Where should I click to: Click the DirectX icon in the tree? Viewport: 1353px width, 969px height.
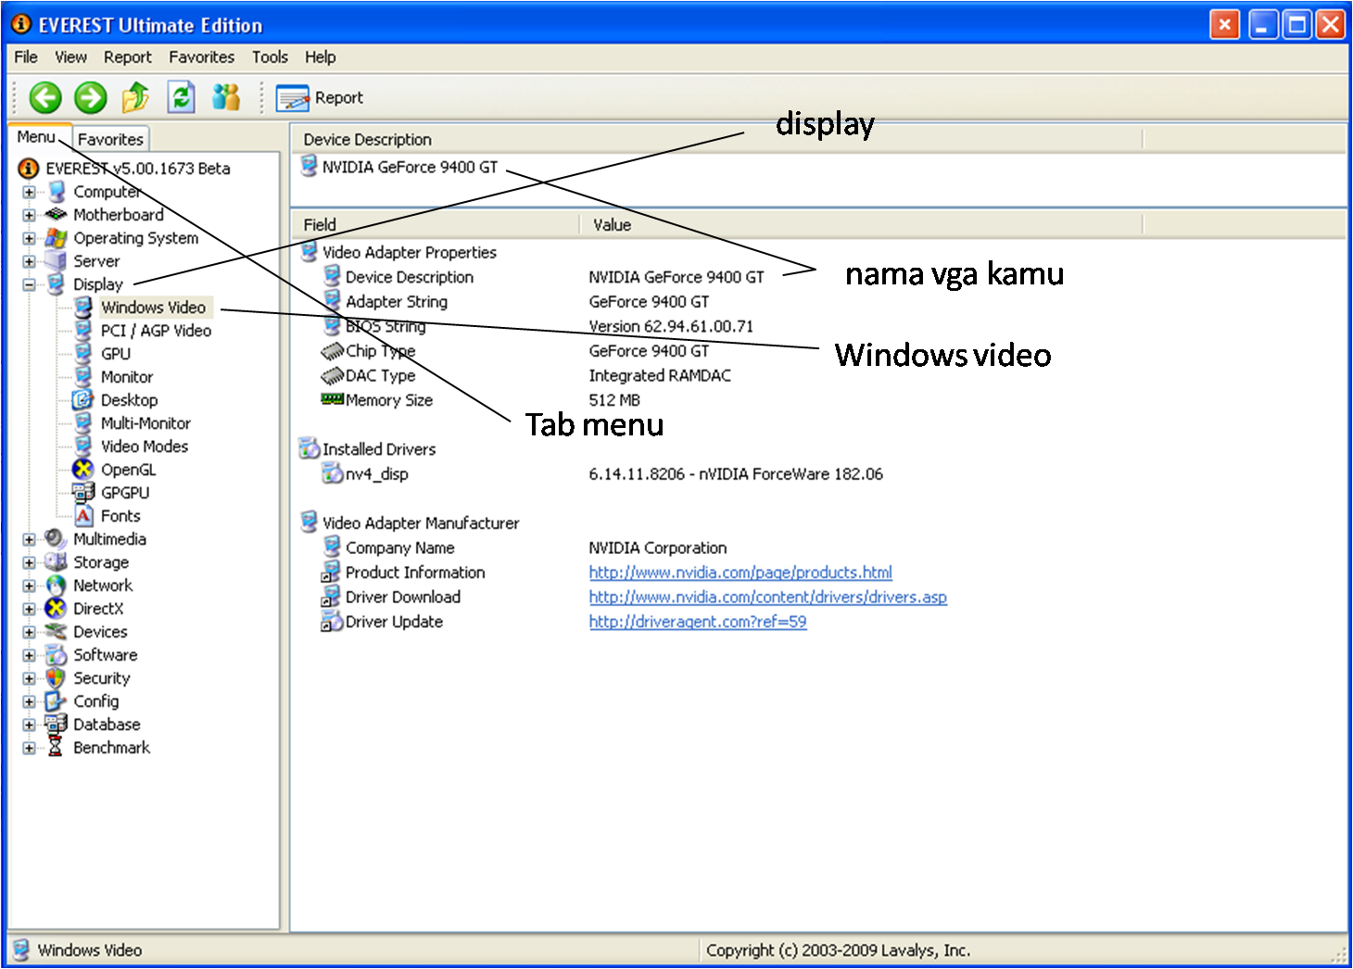click(57, 609)
